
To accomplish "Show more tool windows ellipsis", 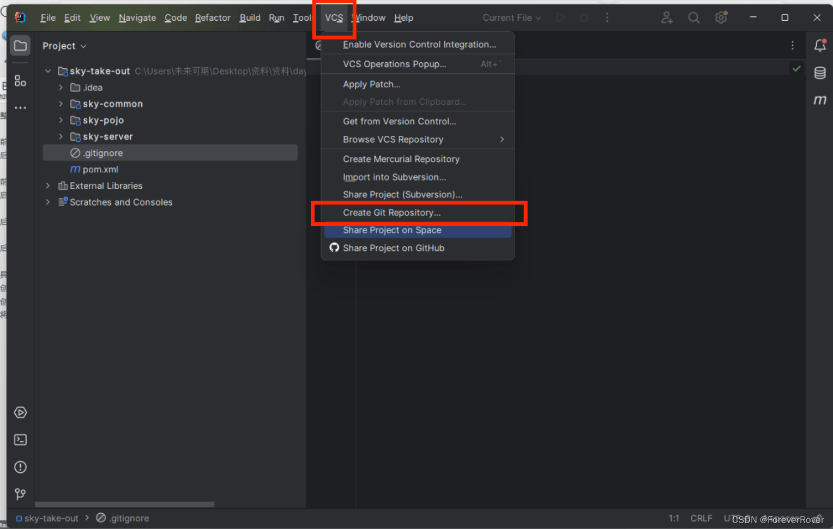I will (x=20, y=108).
